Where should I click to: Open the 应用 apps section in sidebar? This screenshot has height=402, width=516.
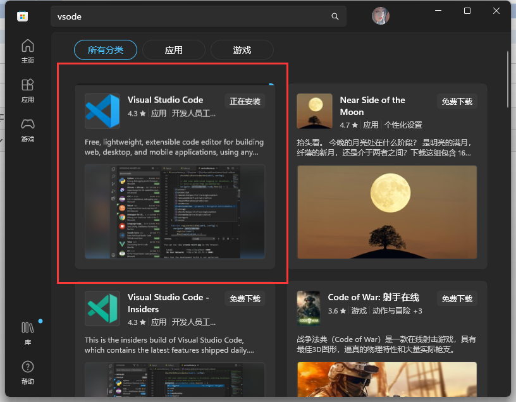click(x=28, y=90)
